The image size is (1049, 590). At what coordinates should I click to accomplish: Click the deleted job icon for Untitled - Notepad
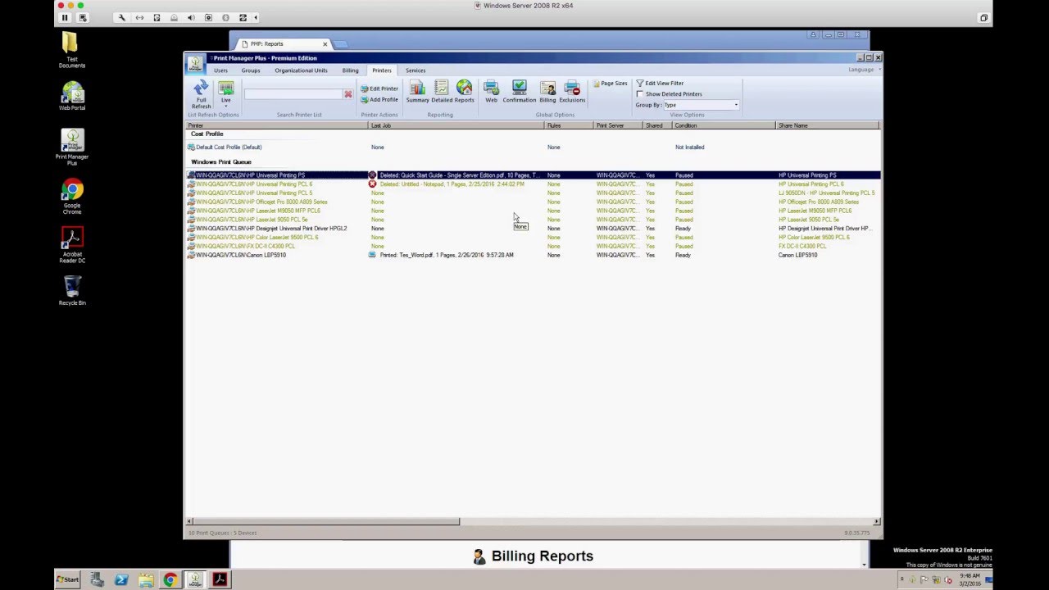pyautogui.click(x=372, y=184)
